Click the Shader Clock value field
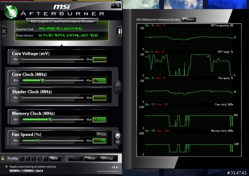 100,98
